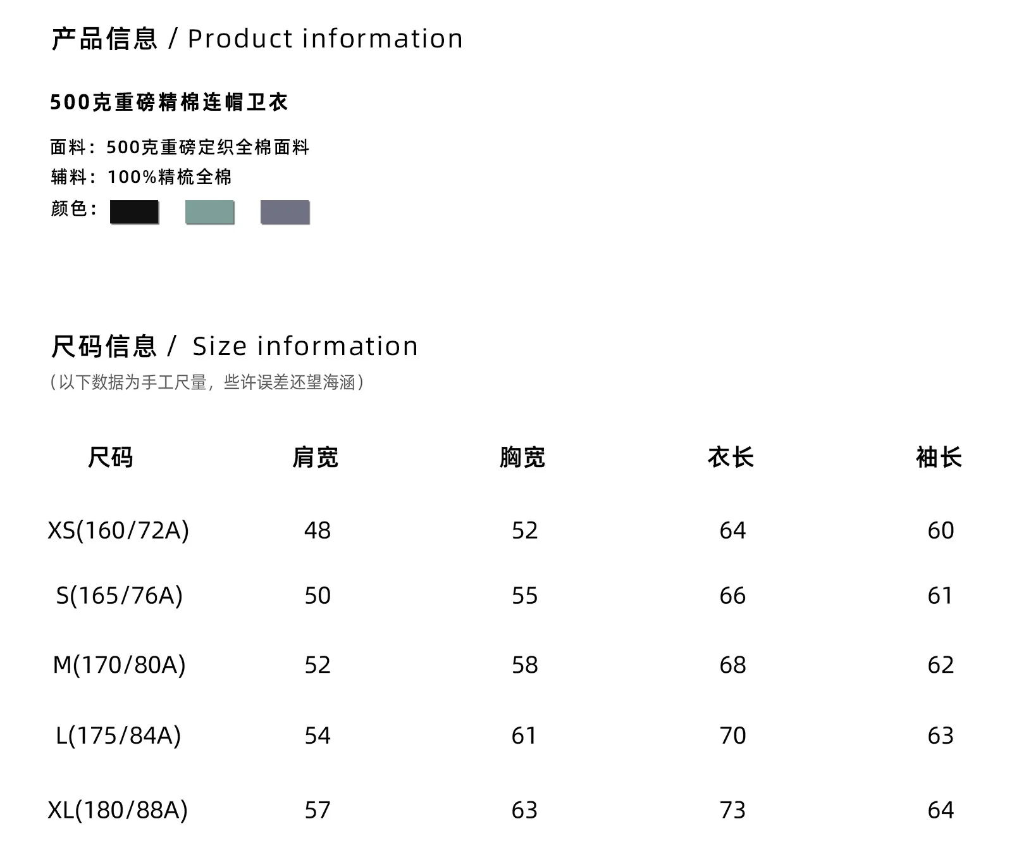Select the gray purple color swatch
The width and height of the screenshot is (1012, 857).
[285, 212]
